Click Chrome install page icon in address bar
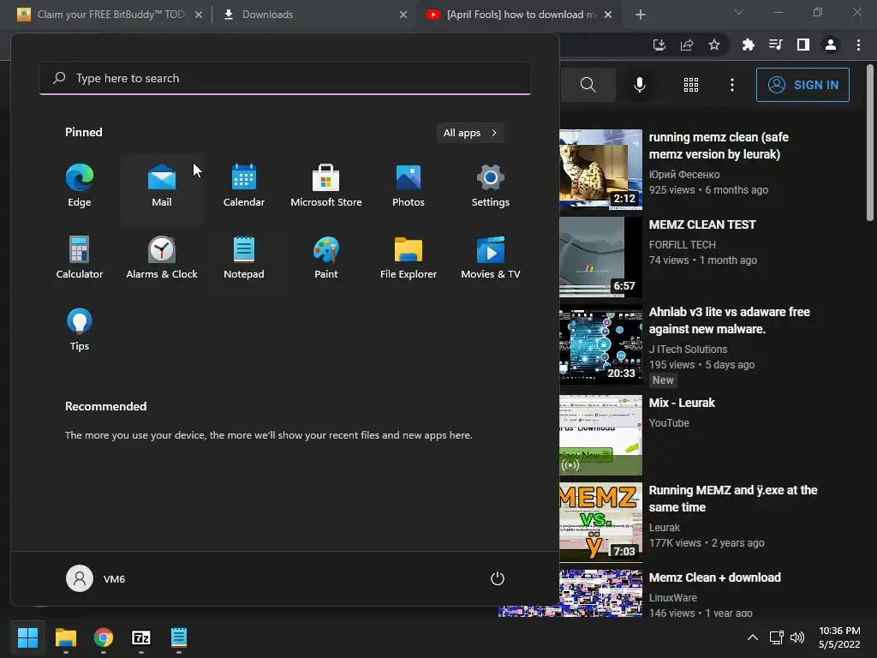This screenshot has height=658, width=877. tap(659, 45)
